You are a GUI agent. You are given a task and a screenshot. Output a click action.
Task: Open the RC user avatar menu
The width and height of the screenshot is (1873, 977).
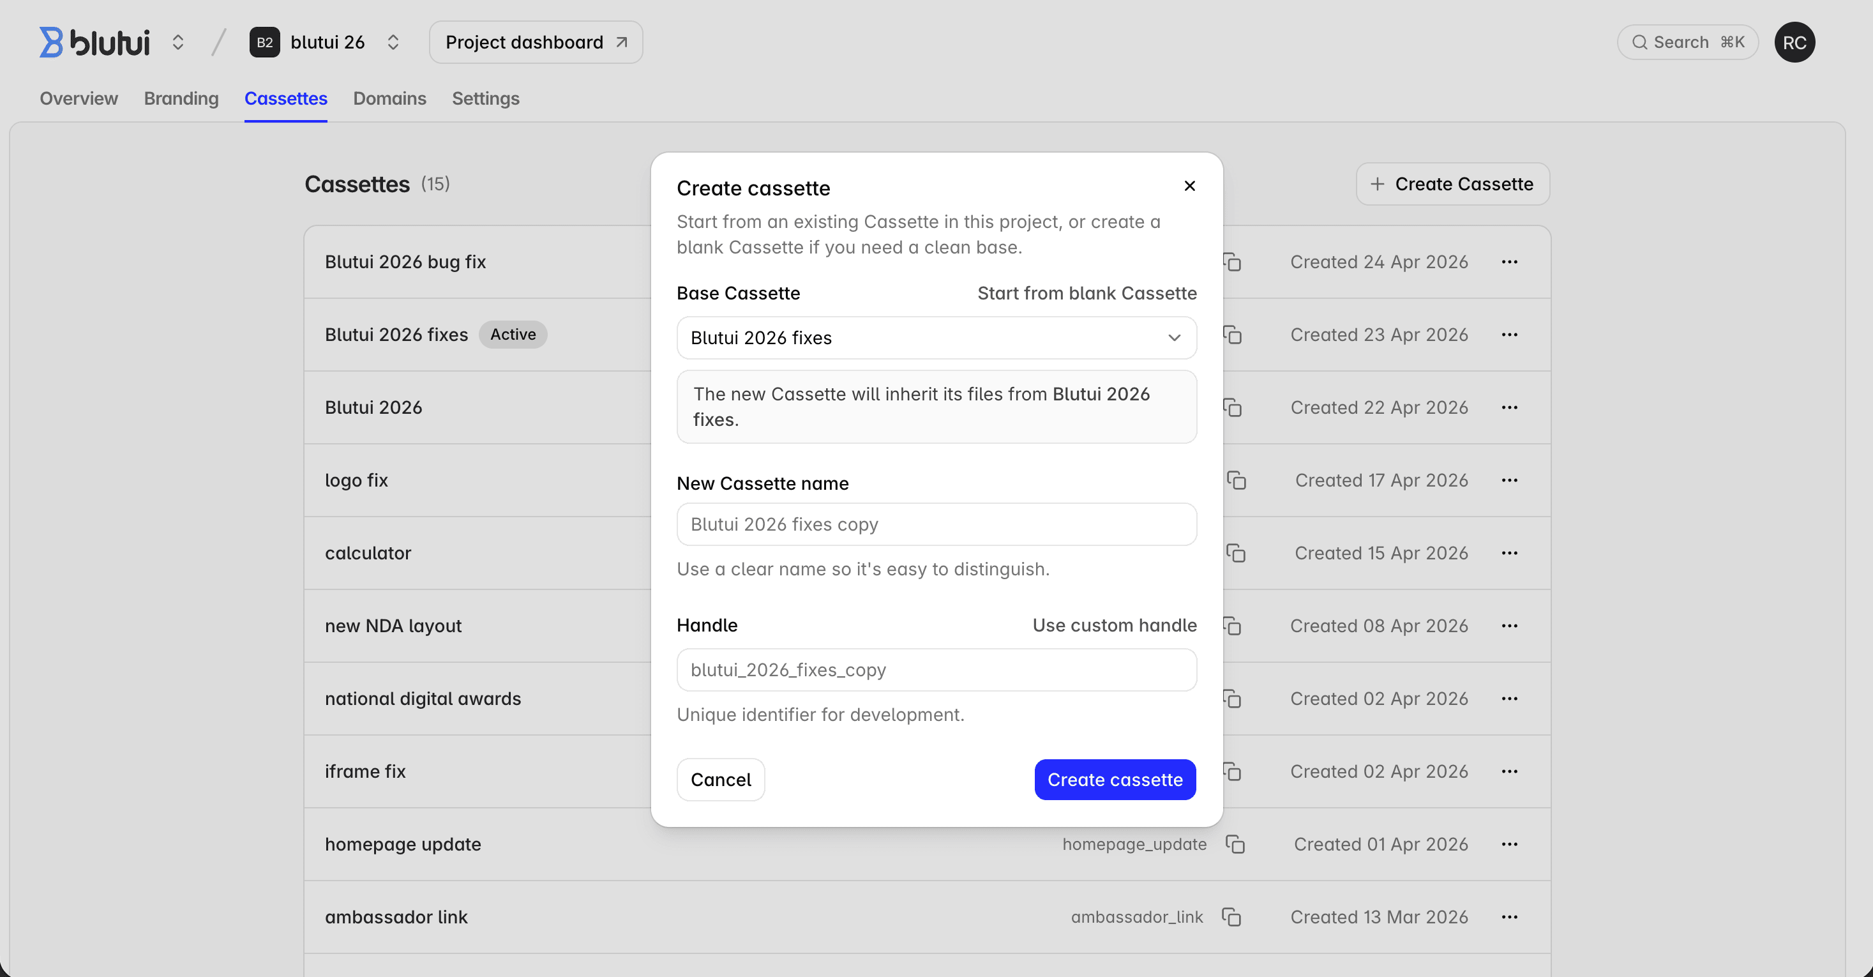1794,42
